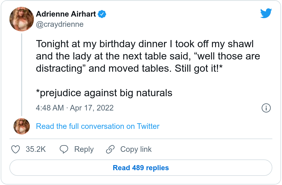282x185 pixels.
Task: Click the vertical thread line under avatar
Action: point(22,75)
